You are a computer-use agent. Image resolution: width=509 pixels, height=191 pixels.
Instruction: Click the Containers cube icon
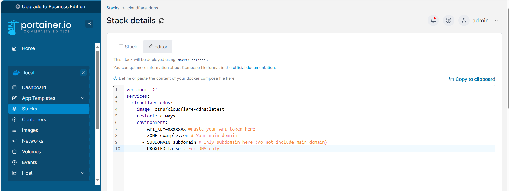[14, 120]
